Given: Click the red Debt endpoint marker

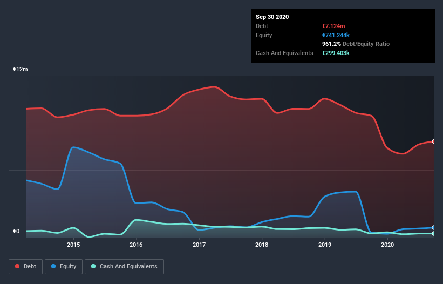Looking at the screenshot, I should tap(434, 141).
